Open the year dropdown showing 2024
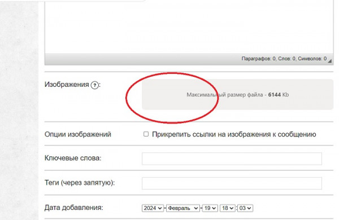This screenshot has height=220, width=339. coord(153,208)
